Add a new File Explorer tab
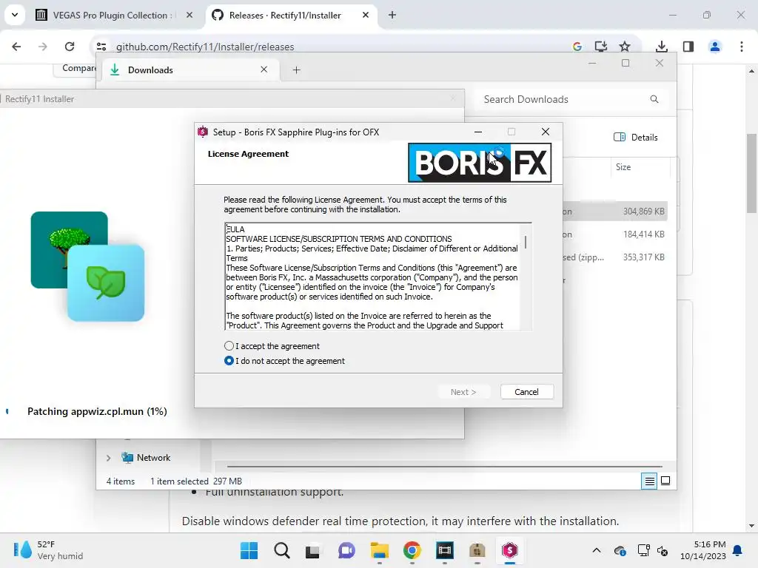The height and width of the screenshot is (568, 758). 296,70
